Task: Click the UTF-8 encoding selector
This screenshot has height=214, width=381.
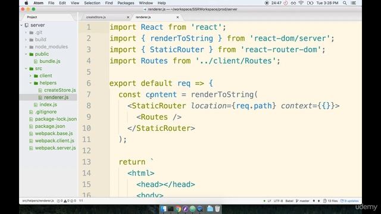Action: 278,201
